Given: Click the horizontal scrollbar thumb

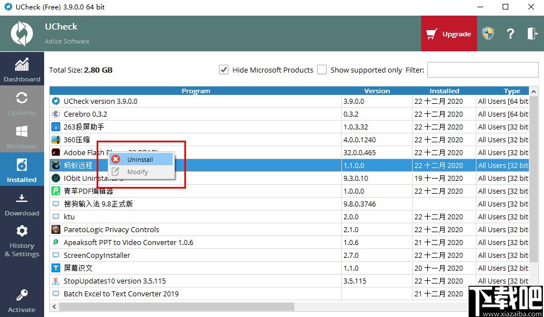Looking at the screenshot, I should (x=176, y=307).
